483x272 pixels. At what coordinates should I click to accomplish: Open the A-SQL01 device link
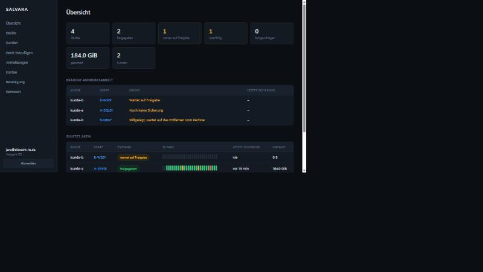106,110
